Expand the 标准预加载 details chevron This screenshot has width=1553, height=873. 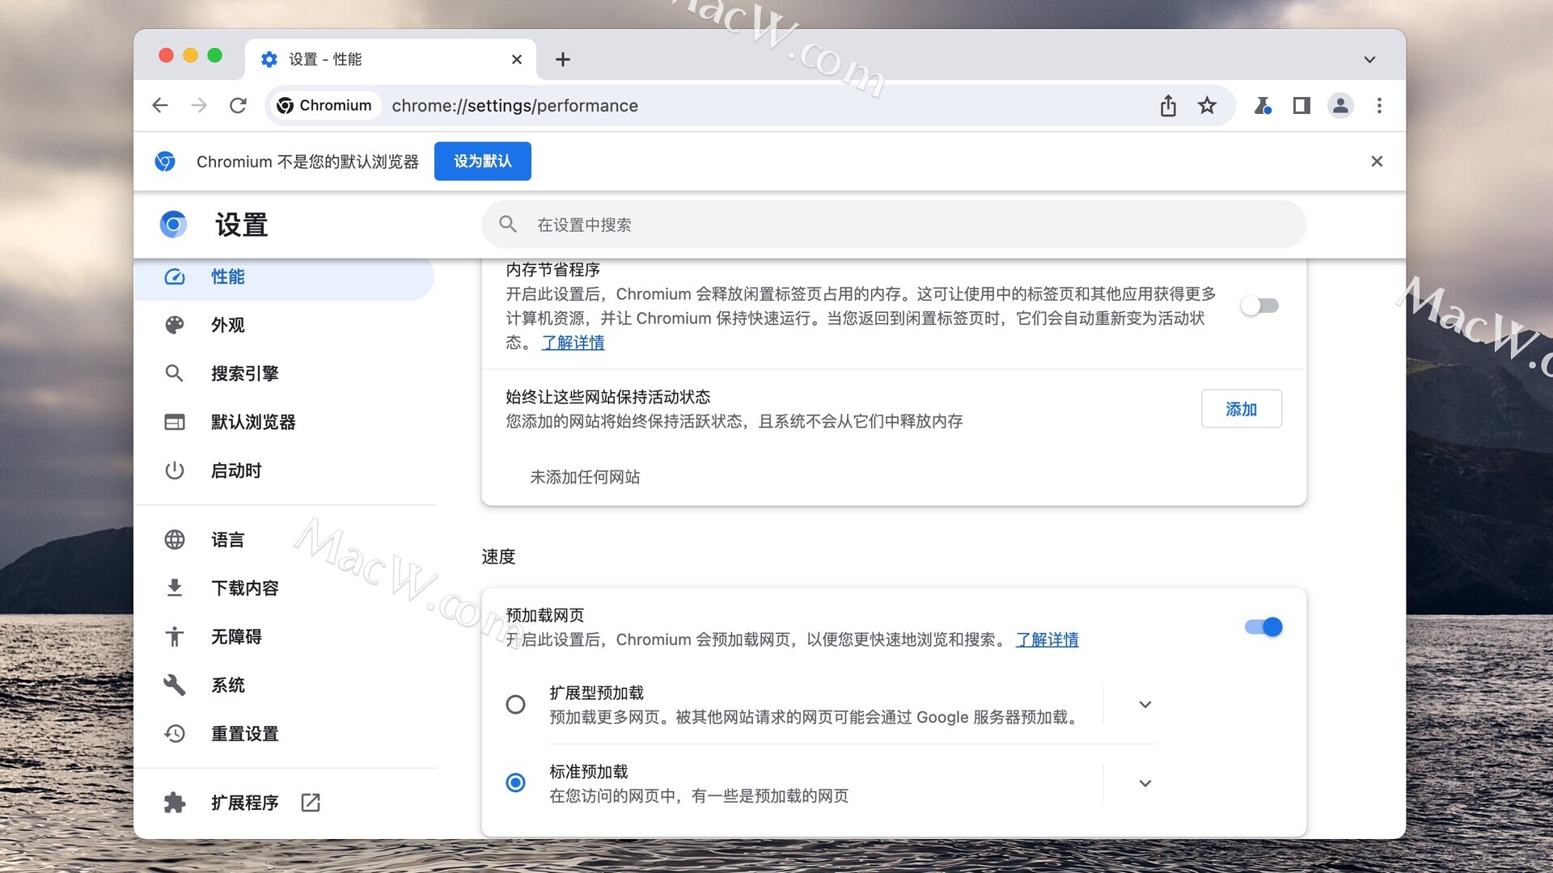pyautogui.click(x=1145, y=783)
